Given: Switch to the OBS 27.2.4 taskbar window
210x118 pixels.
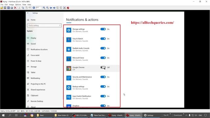Looking at the screenshot, I should point(80,115).
